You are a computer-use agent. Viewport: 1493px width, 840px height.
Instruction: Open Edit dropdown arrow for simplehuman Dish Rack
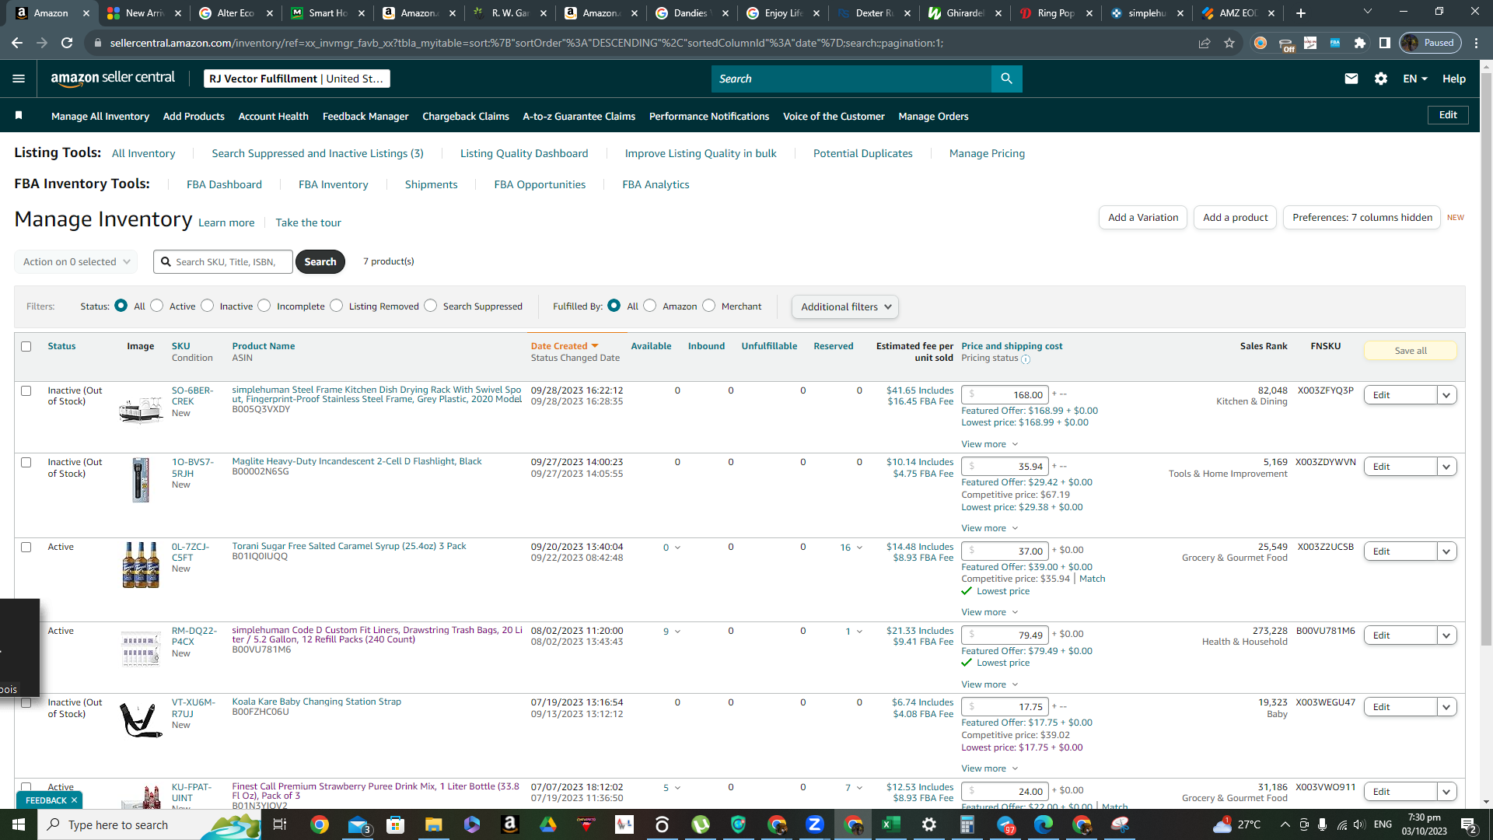click(x=1446, y=395)
